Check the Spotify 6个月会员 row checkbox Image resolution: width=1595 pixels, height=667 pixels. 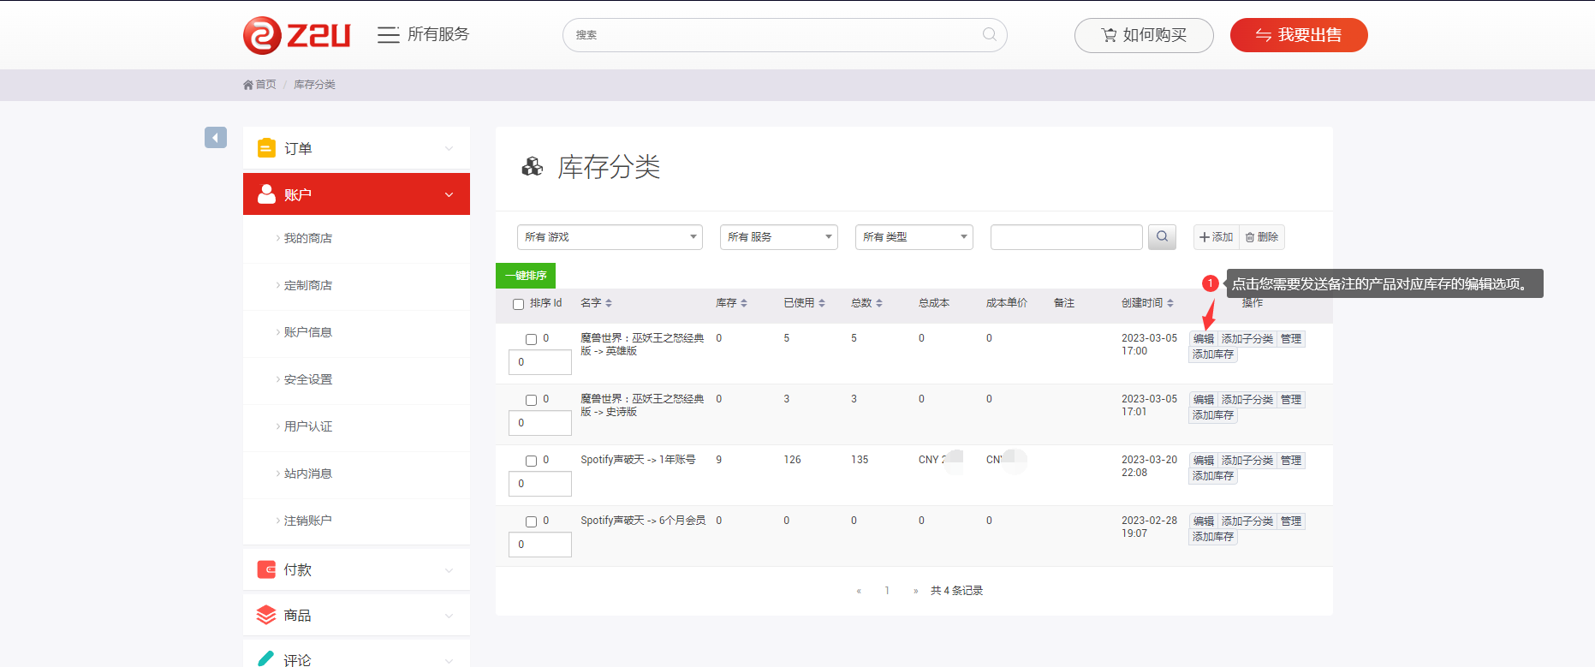click(531, 521)
